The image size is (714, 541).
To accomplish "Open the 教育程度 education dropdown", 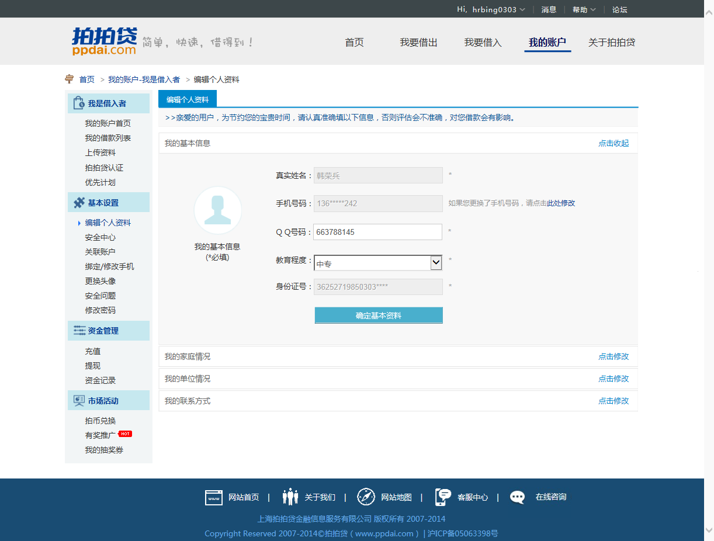I will (x=377, y=263).
